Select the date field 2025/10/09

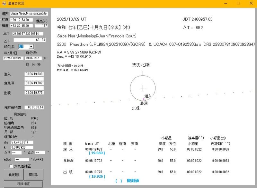tap(13, 58)
